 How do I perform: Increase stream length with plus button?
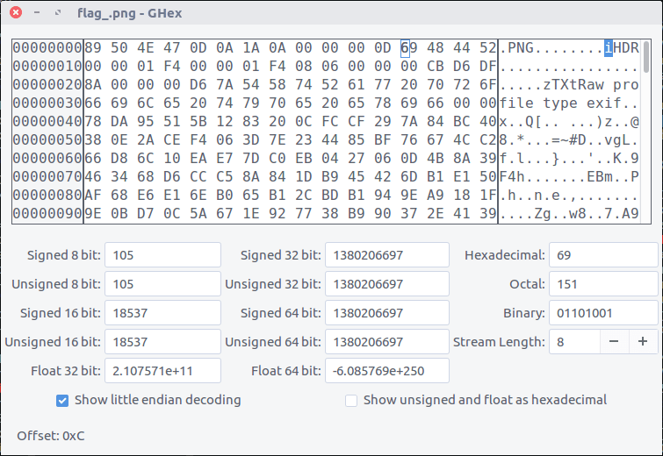coord(643,342)
